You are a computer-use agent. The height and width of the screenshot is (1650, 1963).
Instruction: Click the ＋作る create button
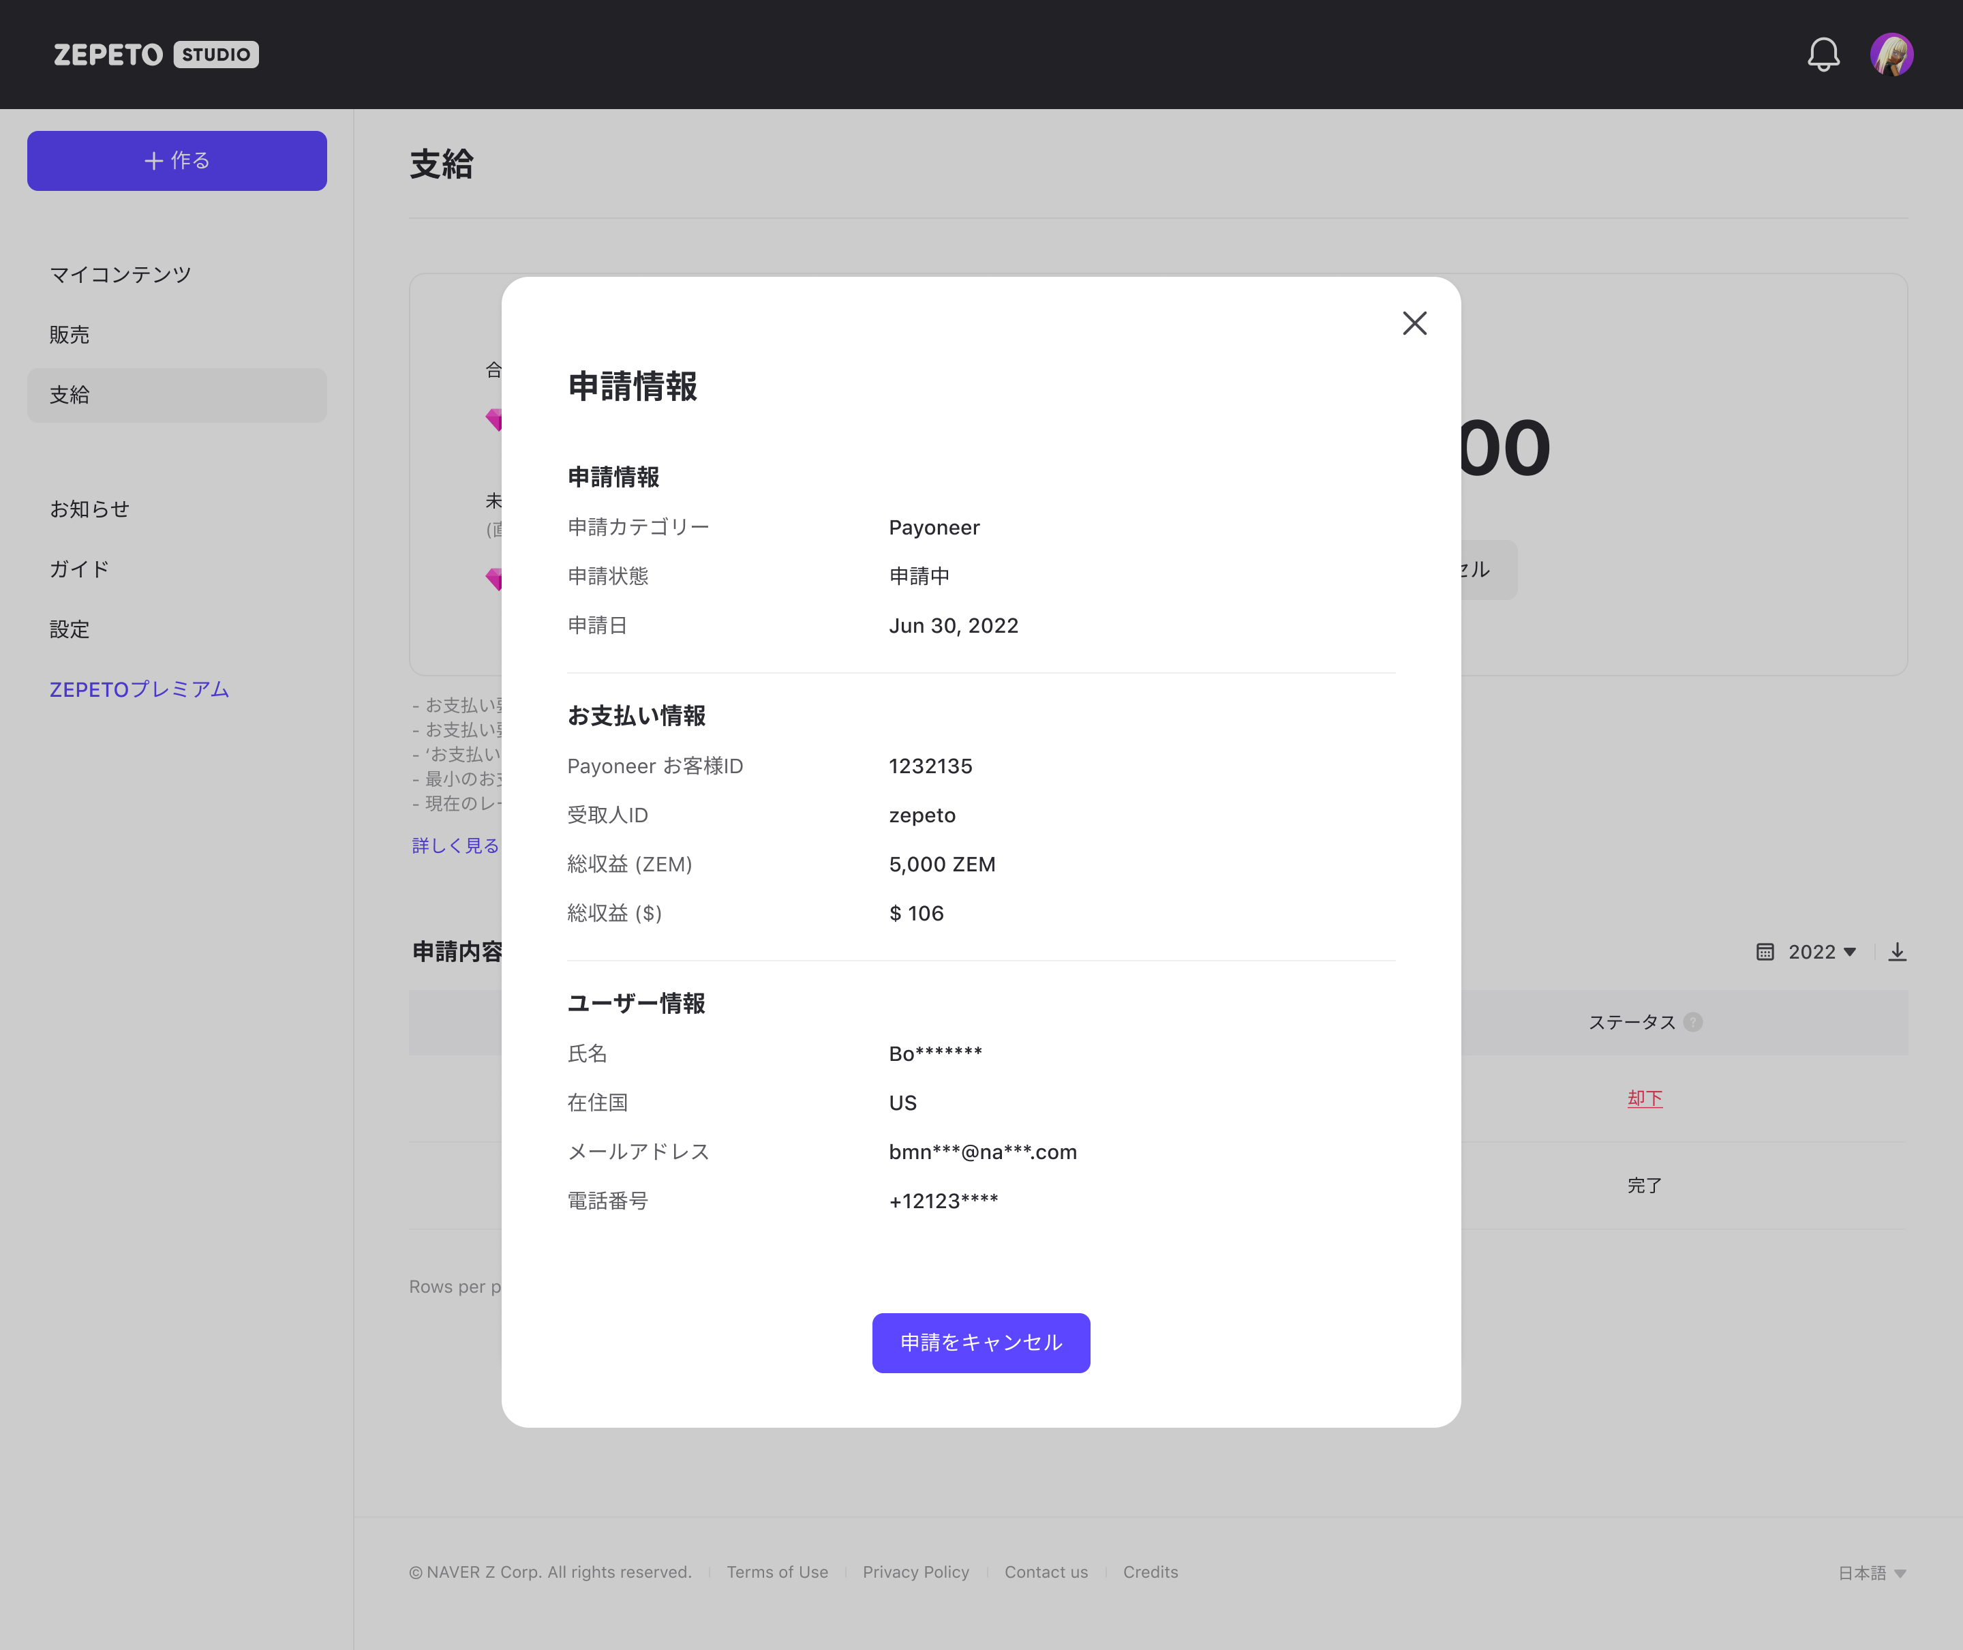click(x=177, y=161)
